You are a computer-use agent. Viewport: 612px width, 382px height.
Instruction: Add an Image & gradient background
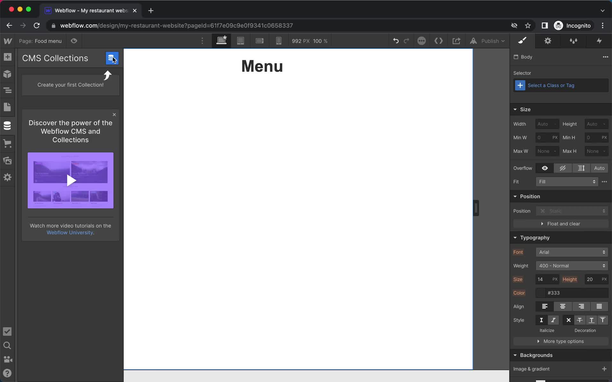[604, 369]
